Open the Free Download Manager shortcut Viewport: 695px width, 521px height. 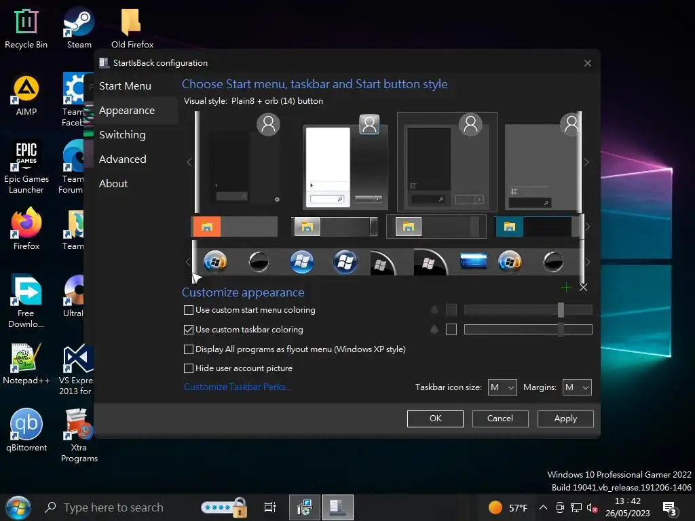click(26, 301)
